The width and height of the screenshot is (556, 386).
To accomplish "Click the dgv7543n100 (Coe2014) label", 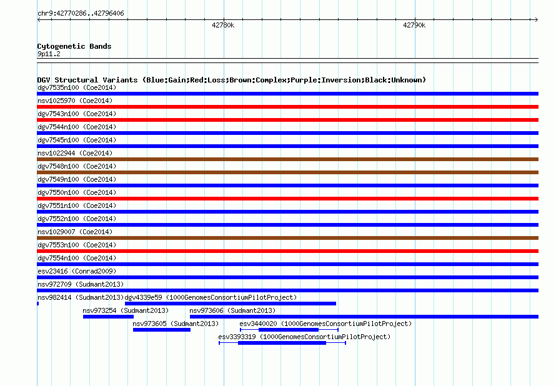I will tap(77, 114).
